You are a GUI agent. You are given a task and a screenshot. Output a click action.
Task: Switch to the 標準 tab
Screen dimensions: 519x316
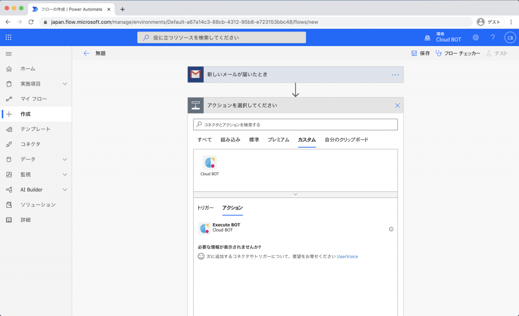pos(254,140)
